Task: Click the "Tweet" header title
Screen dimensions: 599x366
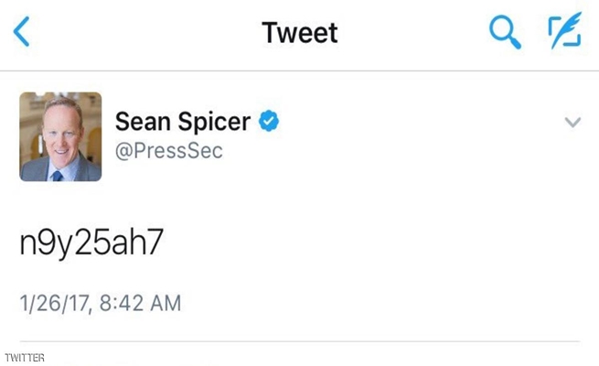Action: tap(299, 33)
